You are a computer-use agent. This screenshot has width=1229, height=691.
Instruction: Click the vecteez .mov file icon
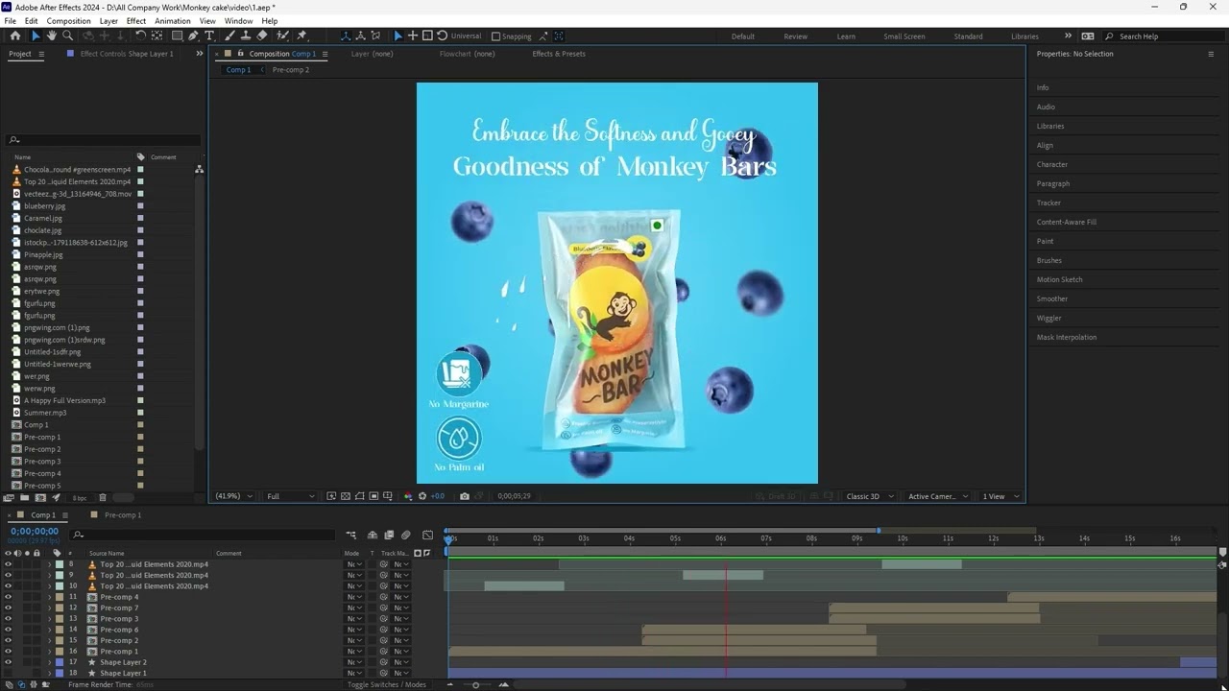(16, 194)
